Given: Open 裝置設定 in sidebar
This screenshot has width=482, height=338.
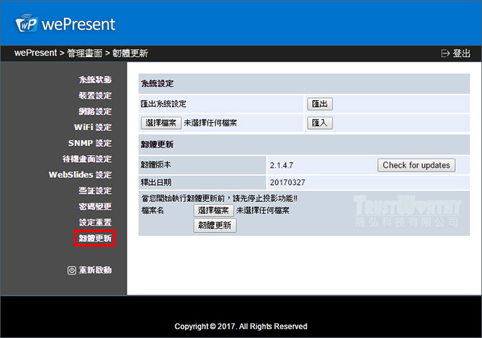Looking at the screenshot, I should pos(95,96).
